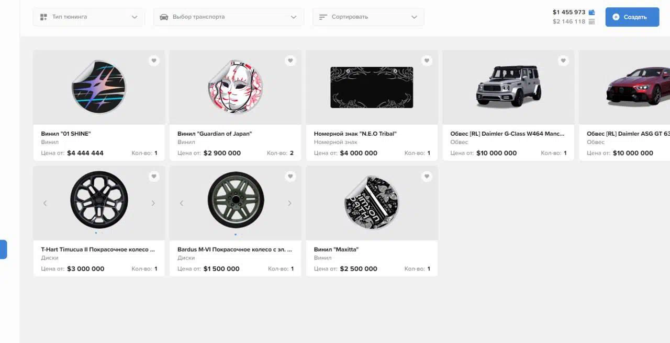Screen dimensions: 670x343
Task: Select the Daimler G-Class W464 car thumbnail
Action: coord(508,86)
